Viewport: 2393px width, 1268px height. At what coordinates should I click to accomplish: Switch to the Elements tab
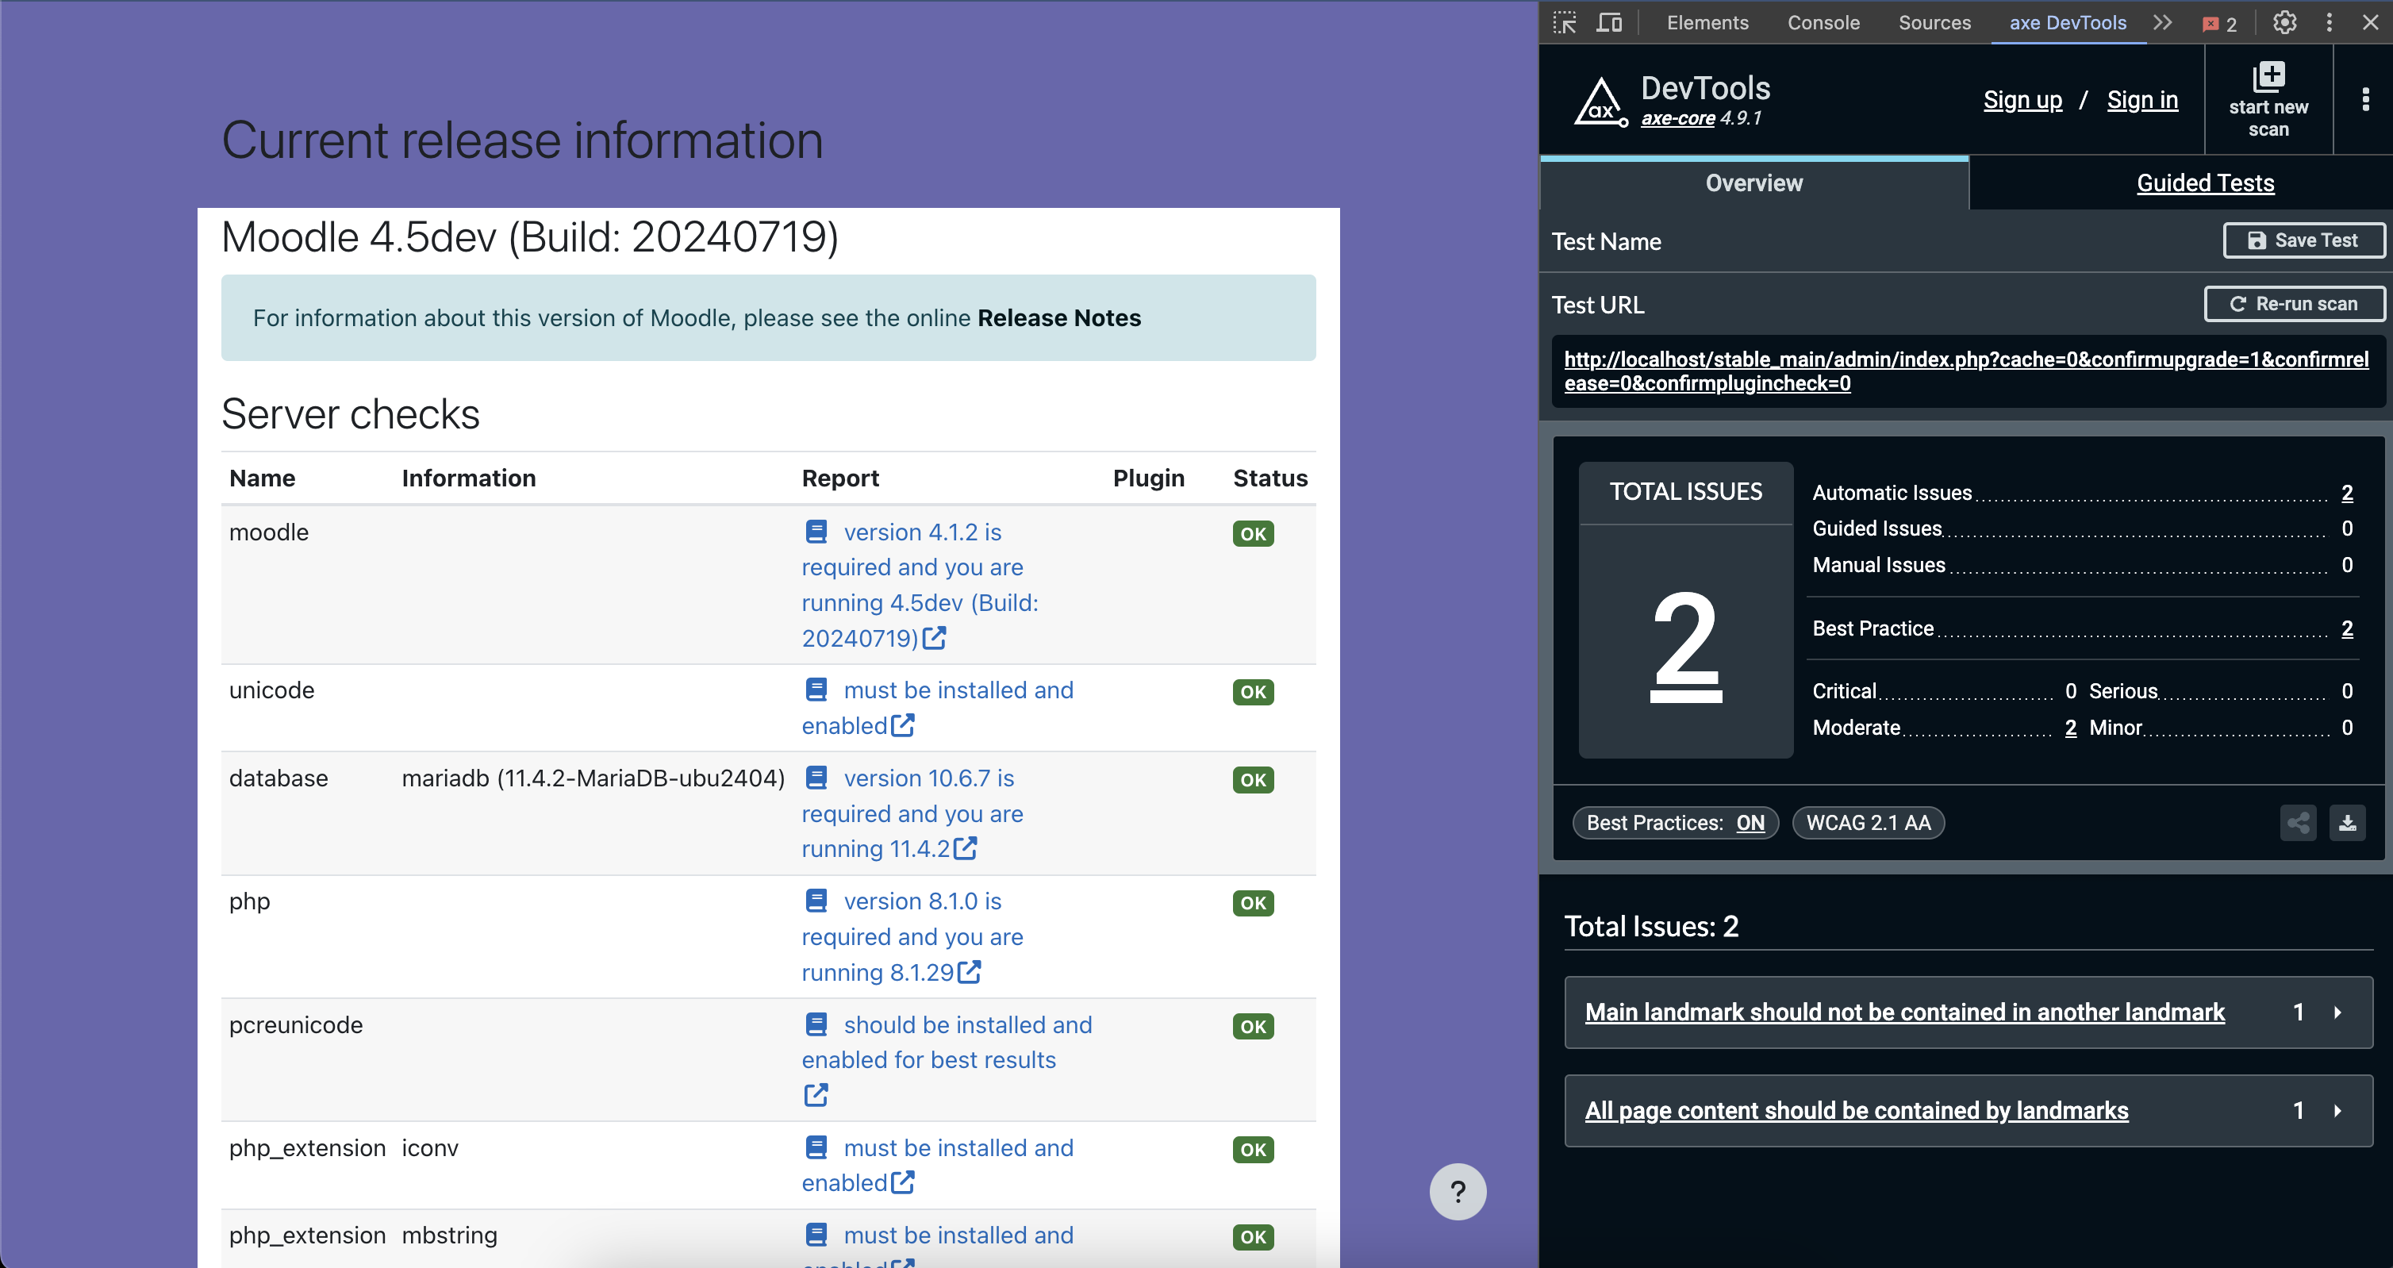pos(1707,22)
